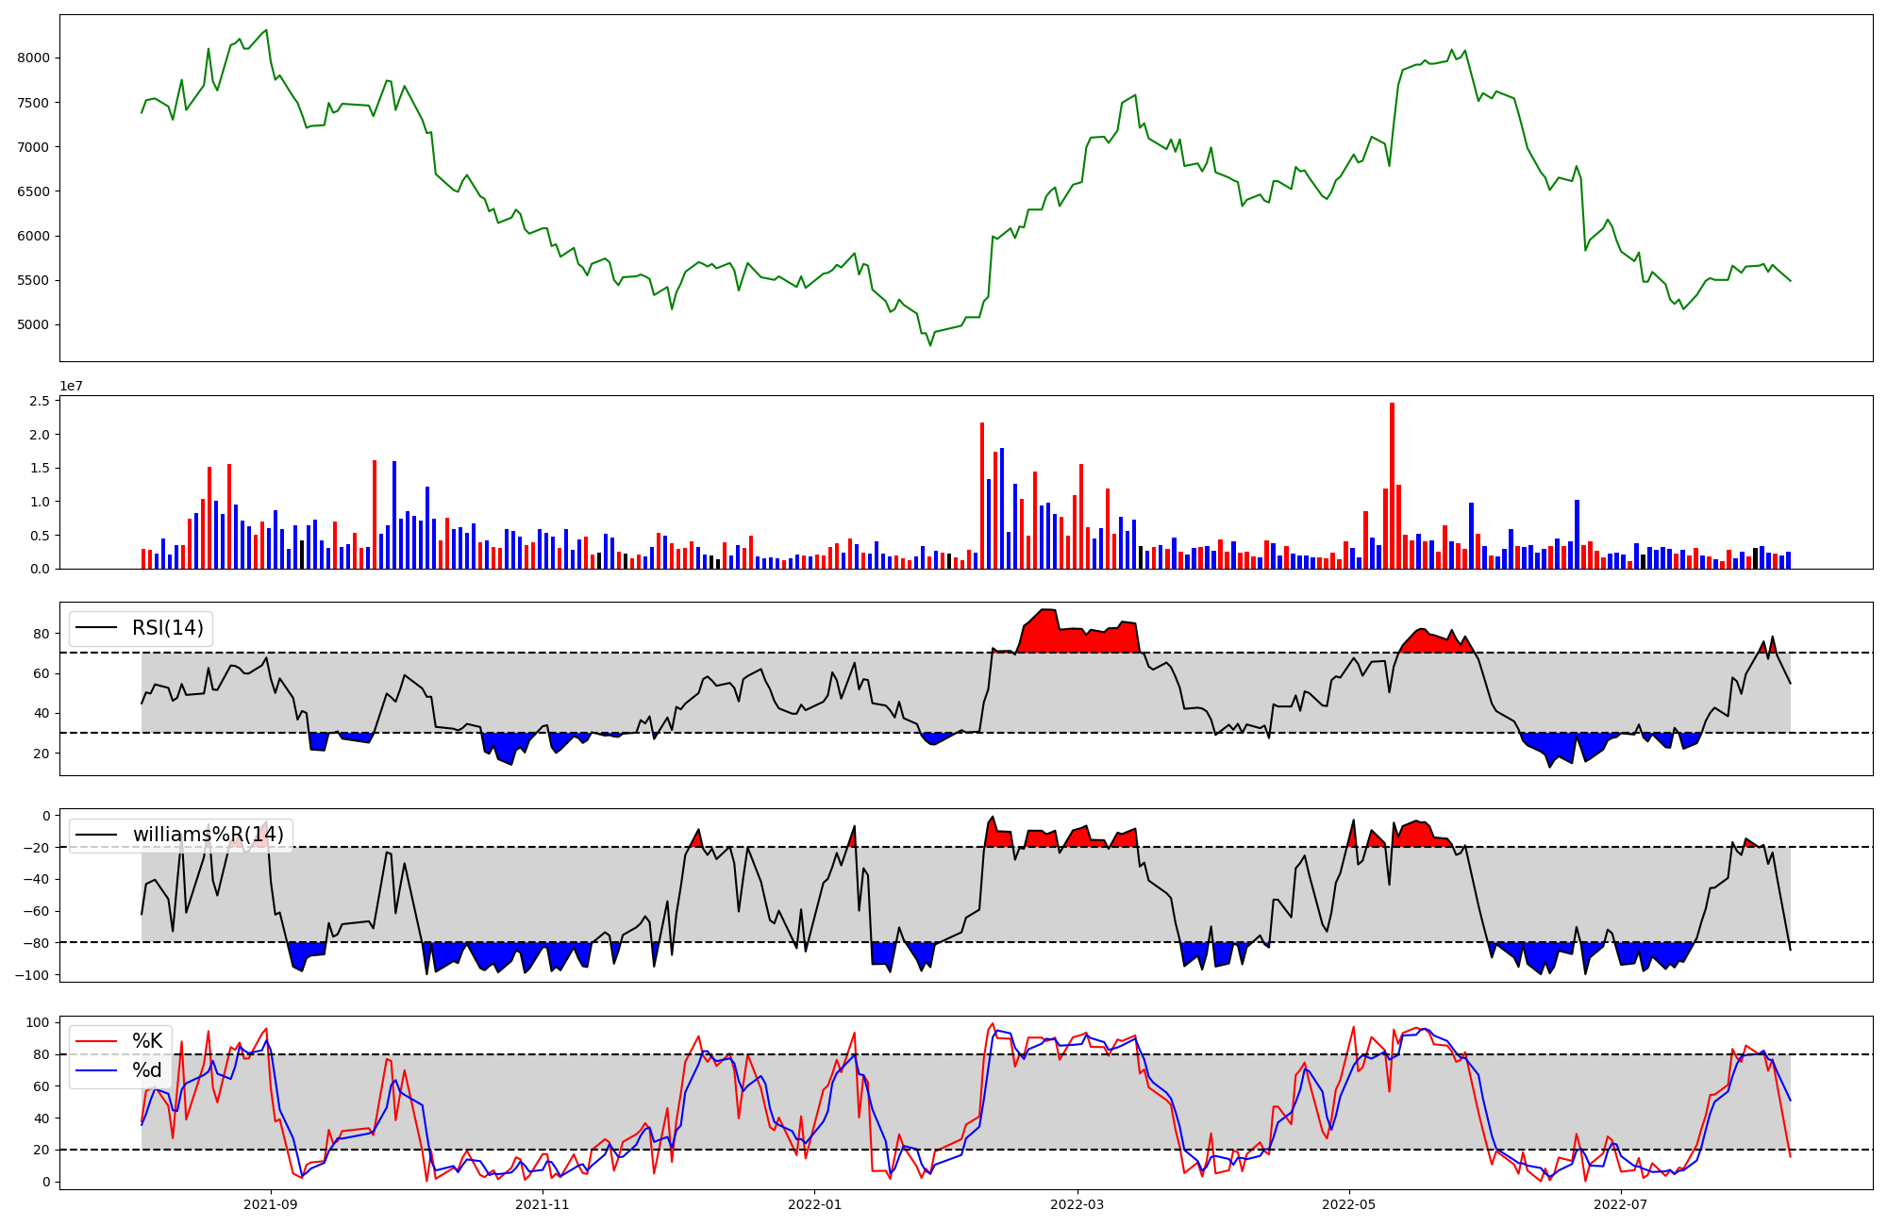This screenshot has width=1887, height=1226.
Task: Click the blue %d legend line sample
Action: [x=96, y=1070]
